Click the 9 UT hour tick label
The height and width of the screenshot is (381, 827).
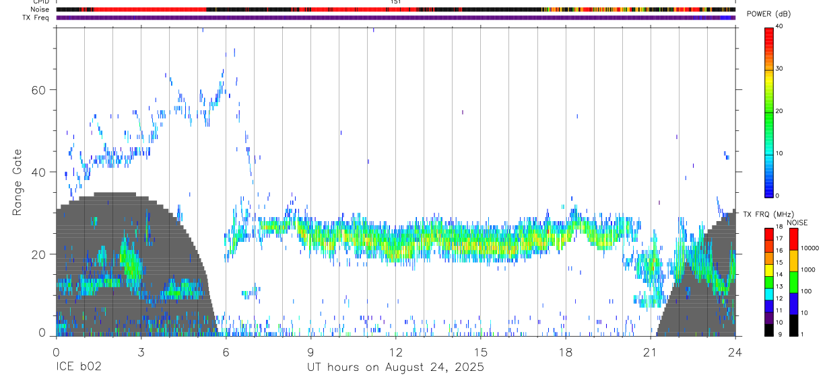click(310, 351)
